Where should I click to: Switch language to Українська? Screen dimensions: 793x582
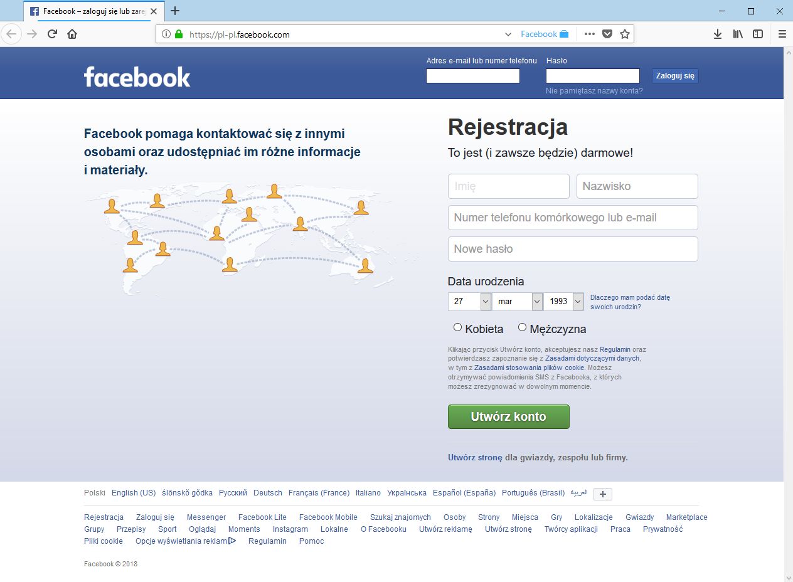pyautogui.click(x=407, y=493)
